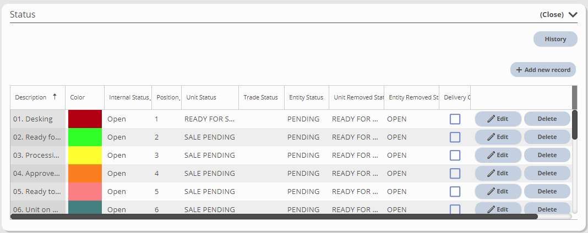This screenshot has width=588, height=233.
Task: Open the History button
Action: point(555,39)
